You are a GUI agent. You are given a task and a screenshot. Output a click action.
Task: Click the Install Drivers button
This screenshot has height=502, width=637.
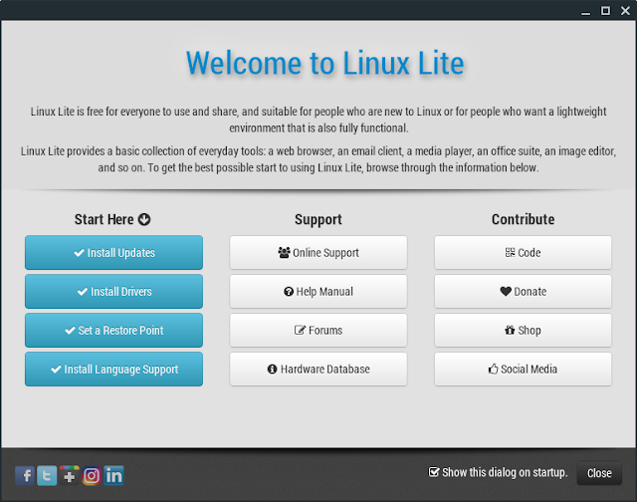pyautogui.click(x=113, y=292)
